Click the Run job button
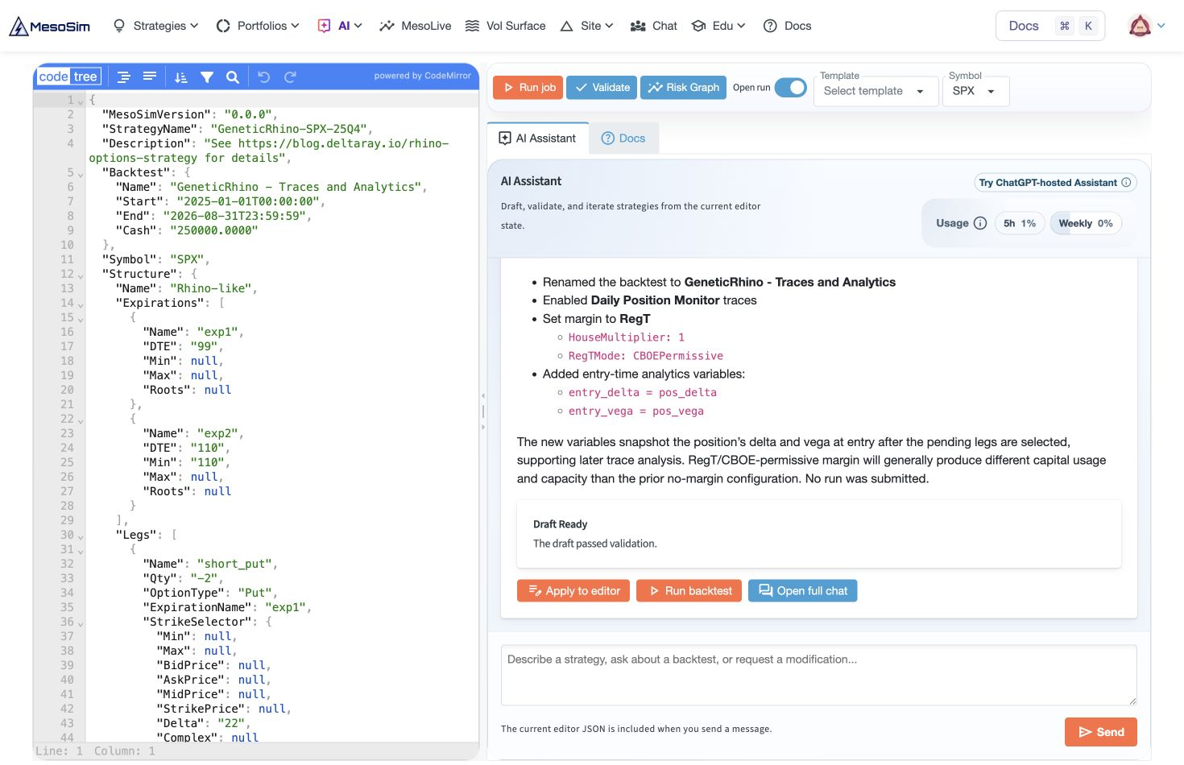This screenshot has width=1184, height=765. [528, 87]
